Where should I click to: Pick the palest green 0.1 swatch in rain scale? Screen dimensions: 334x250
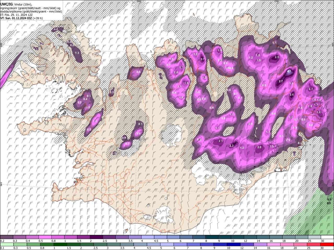click(x=7, y=244)
